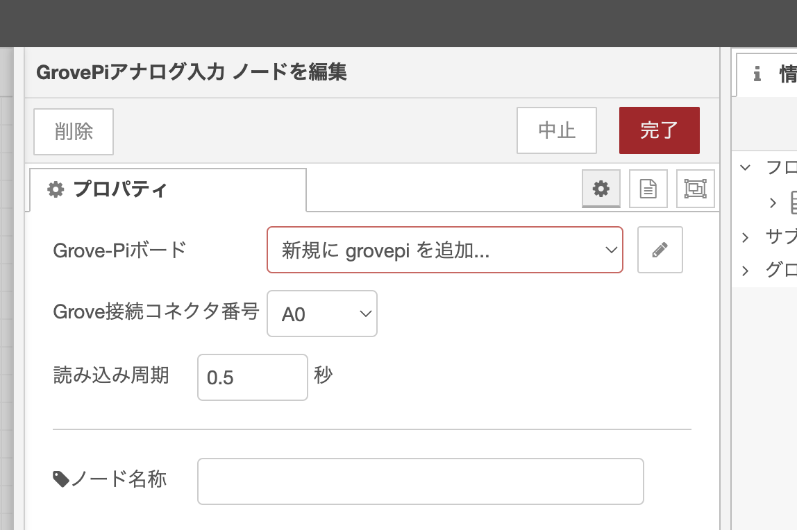Click the 読み込み周期 value field
797x530 pixels.
[x=252, y=377]
